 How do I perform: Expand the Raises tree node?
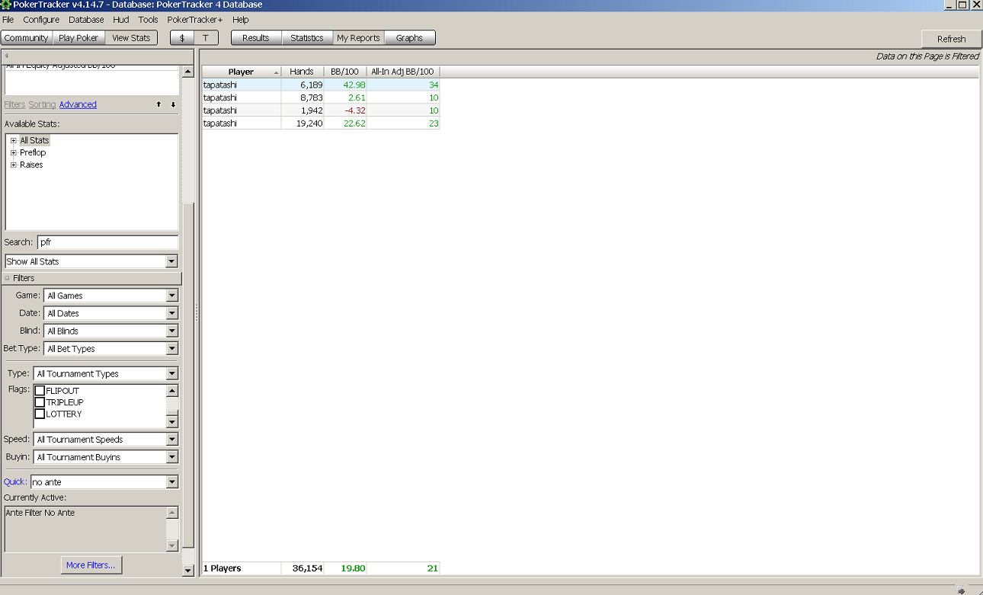(x=14, y=165)
